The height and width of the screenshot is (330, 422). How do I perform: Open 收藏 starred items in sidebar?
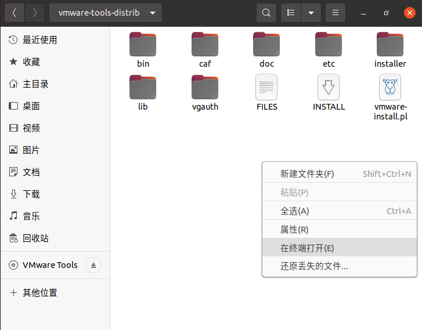point(55,62)
